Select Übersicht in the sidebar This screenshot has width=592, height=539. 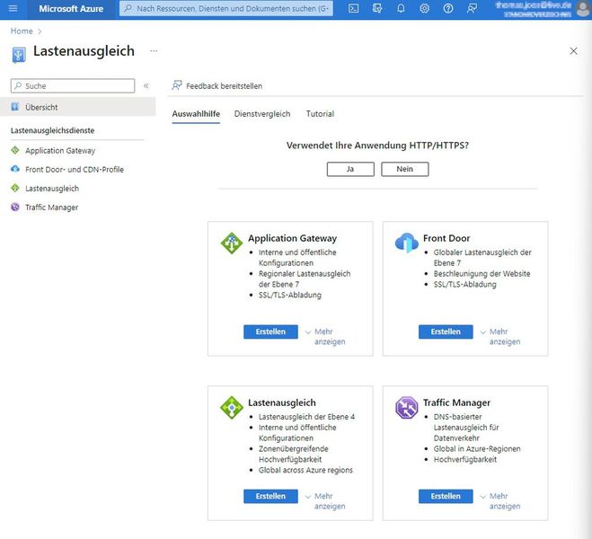coord(78,107)
